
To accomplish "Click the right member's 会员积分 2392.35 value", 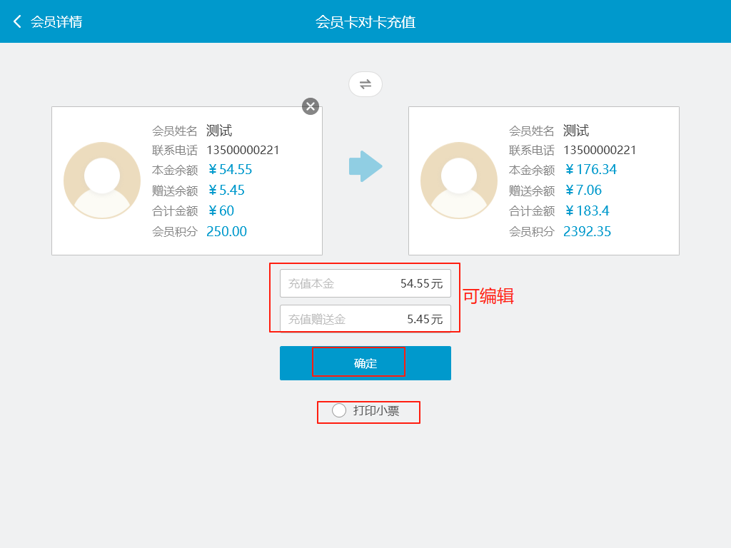I will click(x=587, y=231).
